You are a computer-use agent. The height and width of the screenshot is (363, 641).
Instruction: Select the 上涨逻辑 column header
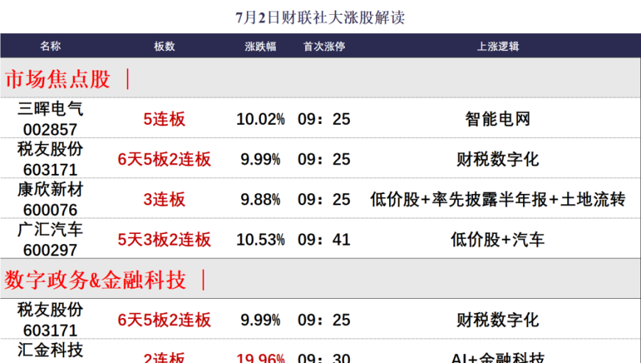click(x=498, y=46)
